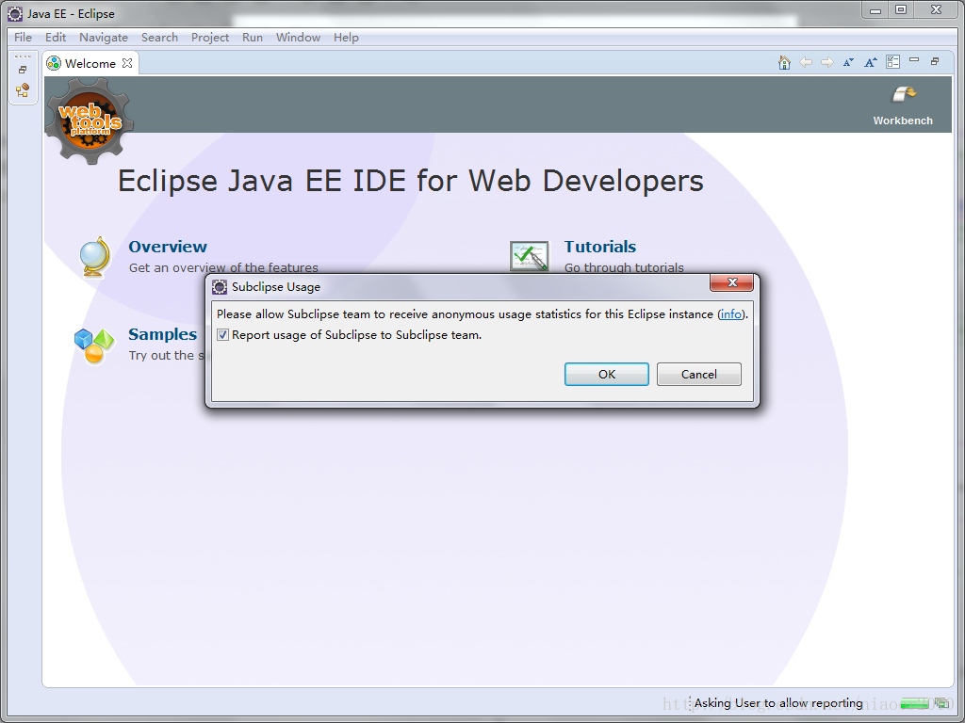965x723 pixels.
Task: Click the Subclipse Usage dialog title icon
Action: pos(220,286)
